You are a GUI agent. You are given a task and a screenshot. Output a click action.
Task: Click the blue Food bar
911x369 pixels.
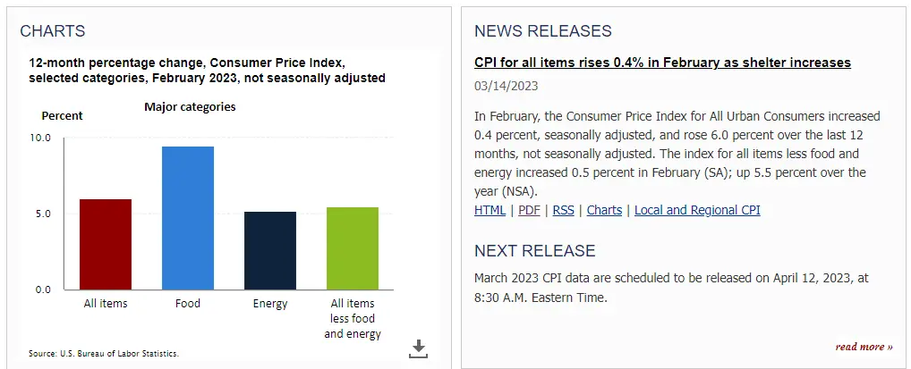pos(188,218)
